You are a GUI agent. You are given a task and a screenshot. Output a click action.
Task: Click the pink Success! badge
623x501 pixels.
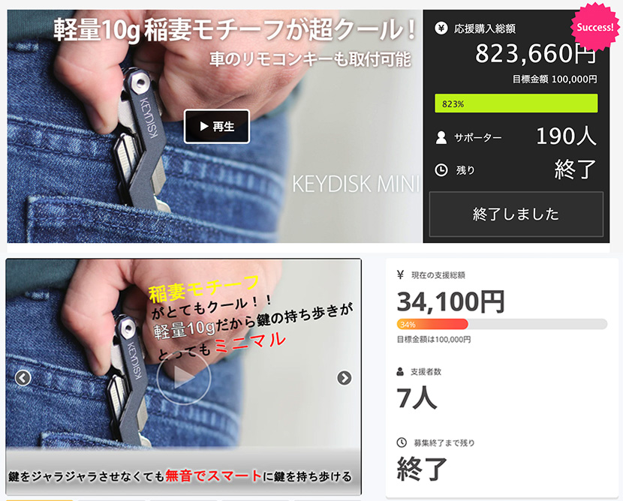tap(594, 27)
